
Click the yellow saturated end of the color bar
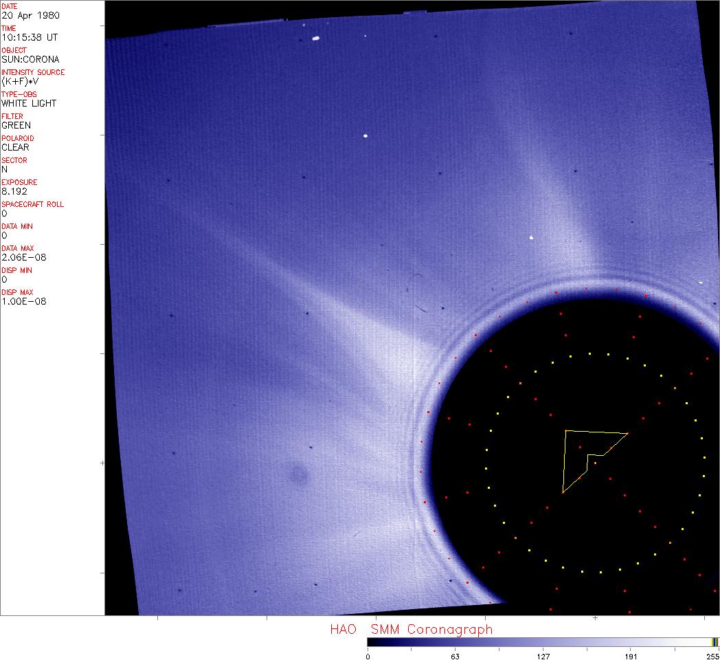[715, 641]
